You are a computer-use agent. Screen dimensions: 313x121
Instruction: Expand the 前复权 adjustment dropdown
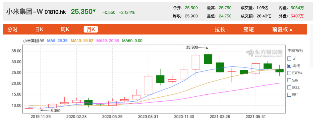click(282, 30)
